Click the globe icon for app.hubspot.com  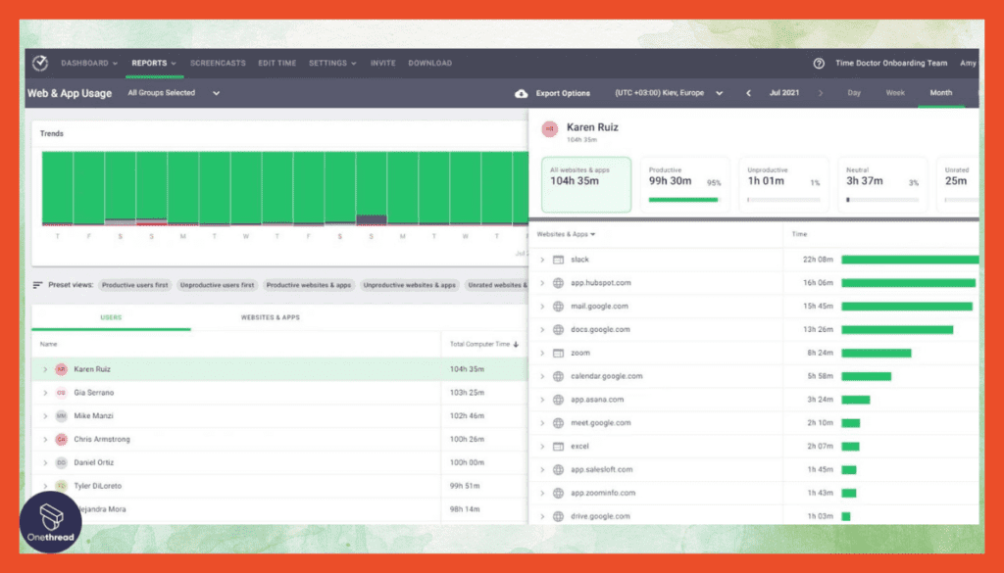(x=558, y=283)
